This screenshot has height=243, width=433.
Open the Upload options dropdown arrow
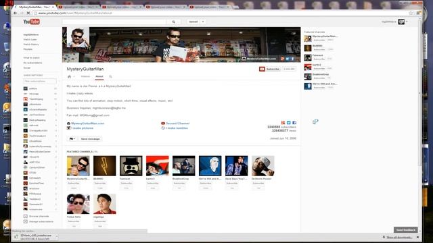(x=203, y=22)
